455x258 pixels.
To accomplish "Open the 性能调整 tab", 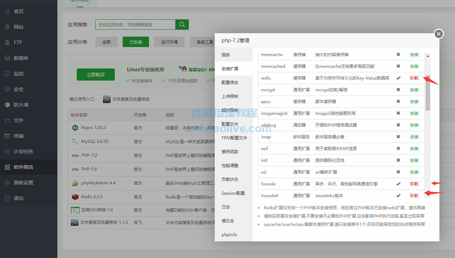I will pos(234,165).
